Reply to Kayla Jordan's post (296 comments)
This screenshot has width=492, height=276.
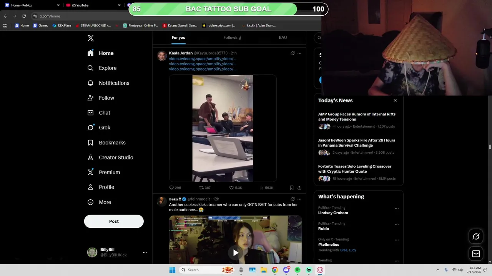point(175,188)
